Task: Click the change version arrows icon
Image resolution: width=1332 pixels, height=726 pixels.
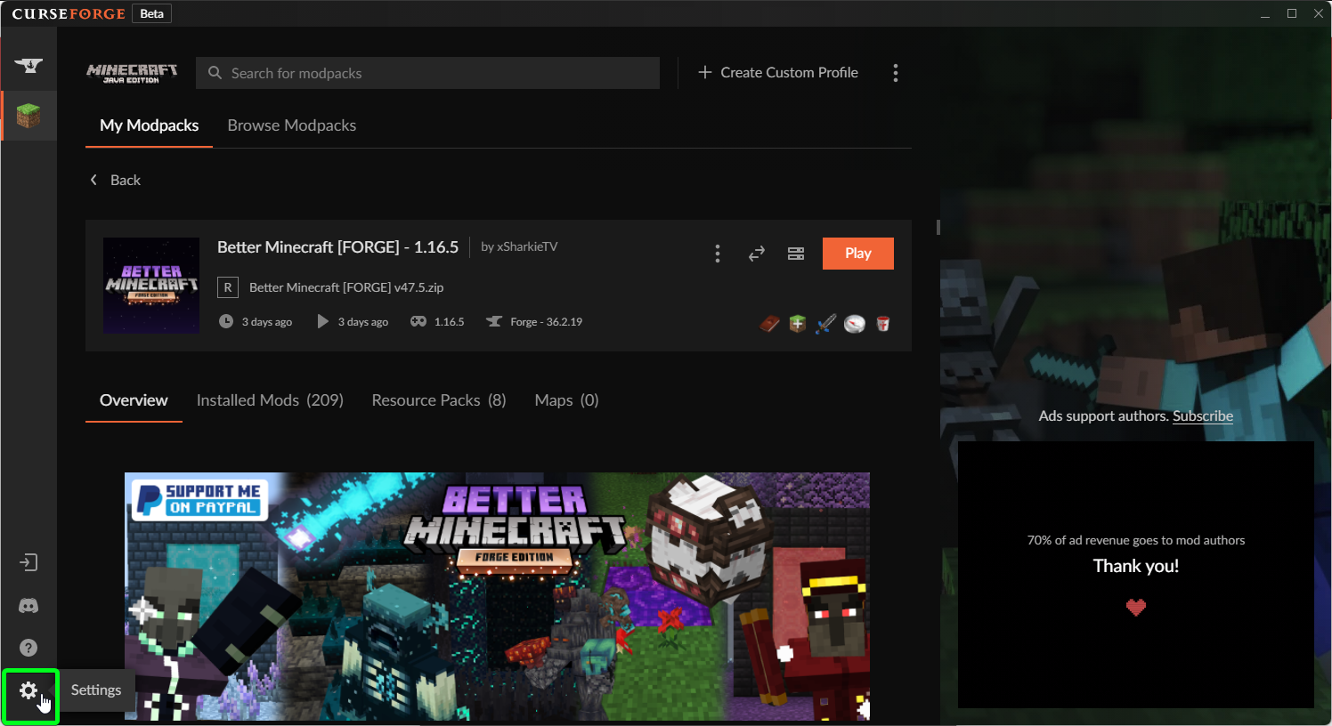Action: click(x=757, y=254)
